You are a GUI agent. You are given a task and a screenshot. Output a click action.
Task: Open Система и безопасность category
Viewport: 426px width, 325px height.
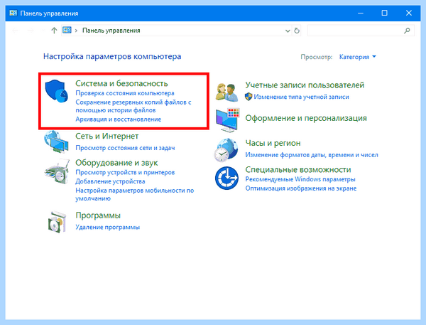click(x=121, y=83)
